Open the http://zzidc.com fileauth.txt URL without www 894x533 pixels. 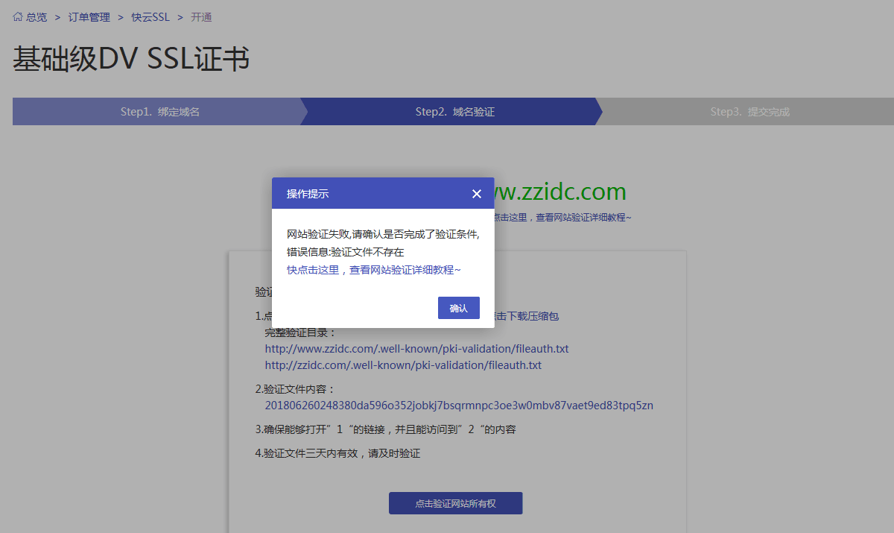pyautogui.click(x=403, y=365)
